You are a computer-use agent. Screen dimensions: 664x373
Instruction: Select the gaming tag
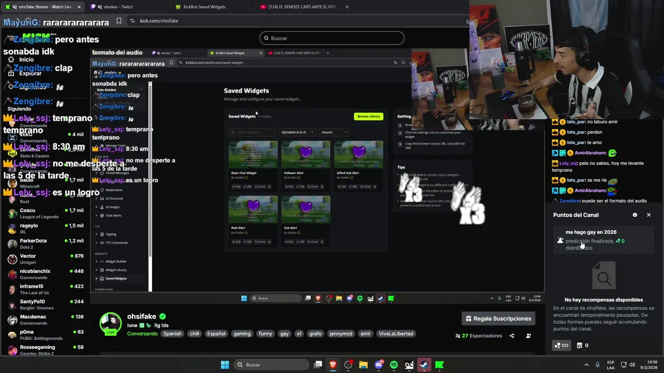pos(242,334)
